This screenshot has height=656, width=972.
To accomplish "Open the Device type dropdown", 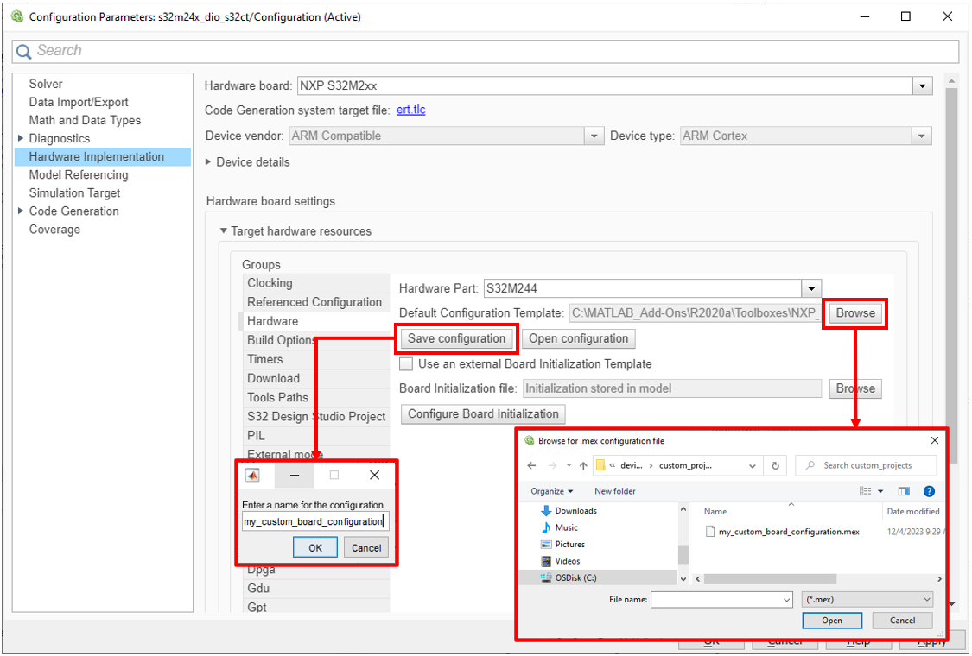I will coord(921,136).
